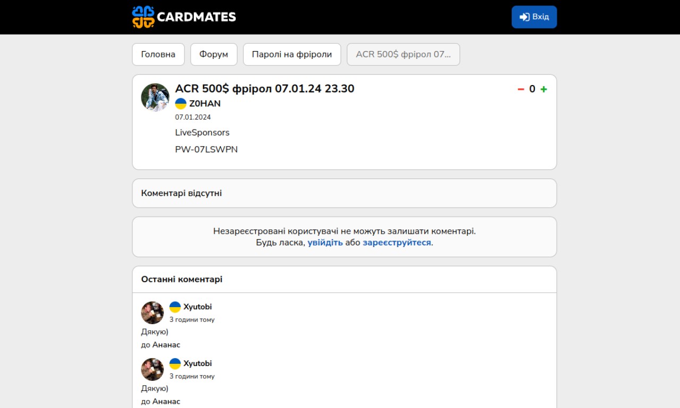Open the Cardmates logo homepage
680x408 pixels.
[184, 17]
